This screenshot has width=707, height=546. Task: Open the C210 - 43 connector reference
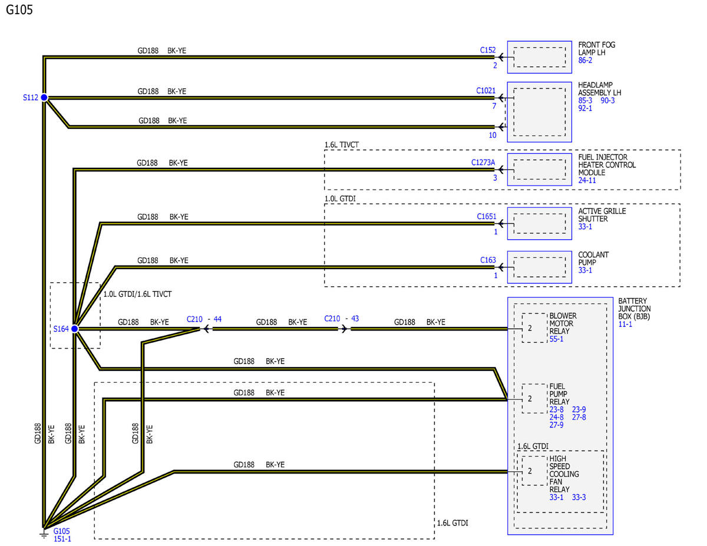(x=342, y=319)
